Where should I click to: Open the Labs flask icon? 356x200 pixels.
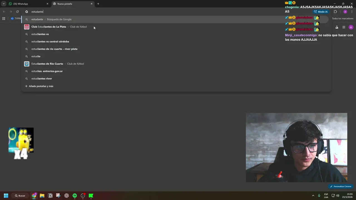(x=337, y=27)
